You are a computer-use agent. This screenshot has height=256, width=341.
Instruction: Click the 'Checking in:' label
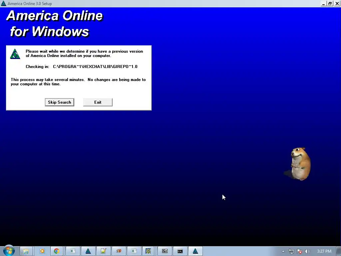point(37,67)
